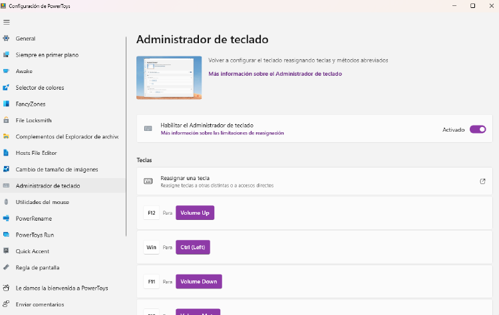499x315 pixels.
Task: Click the F12 to Volume Up mapping
Action: click(x=194, y=213)
